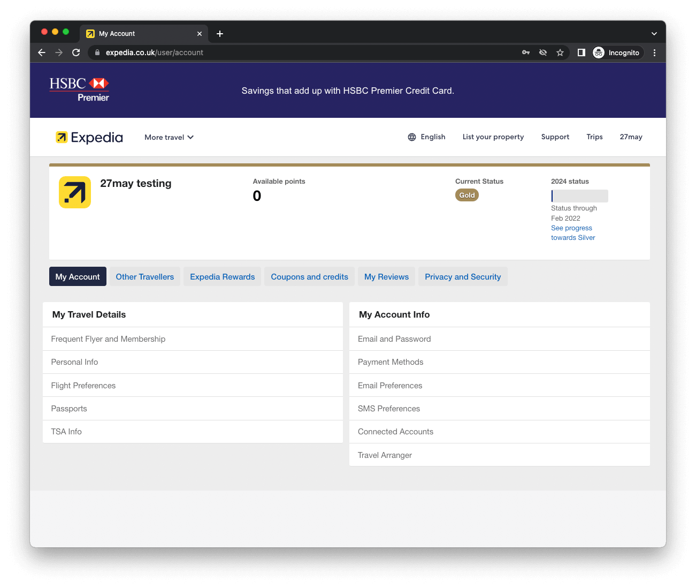696x587 pixels.
Task: Open the Chrome three-dot menu
Action: pyautogui.click(x=654, y=52)
